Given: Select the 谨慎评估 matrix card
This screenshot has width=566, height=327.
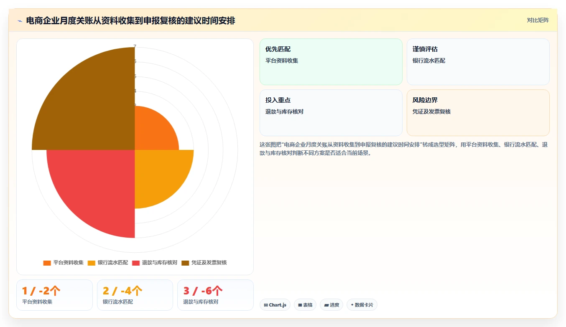Looking at the screenshot, I should pyautogui.click(x=478, y=62).
